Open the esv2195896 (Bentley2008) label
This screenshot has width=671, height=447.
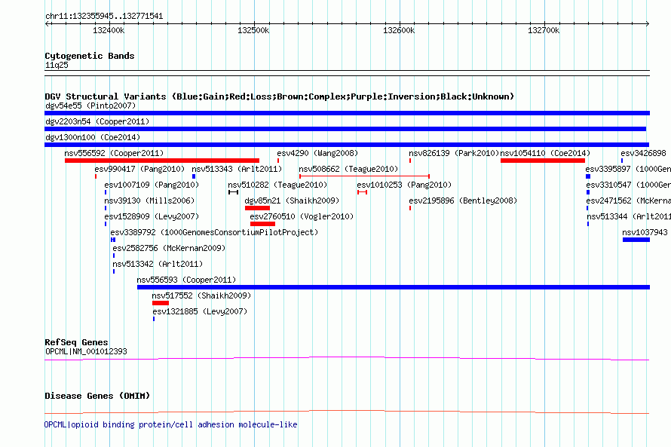(x=463, y=201)
